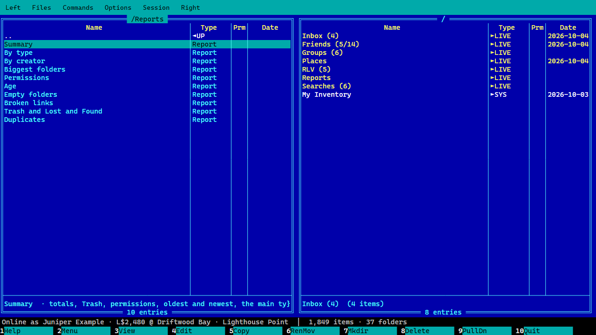Click the '/Reports' path title of the left panel

tap(147, 19)
